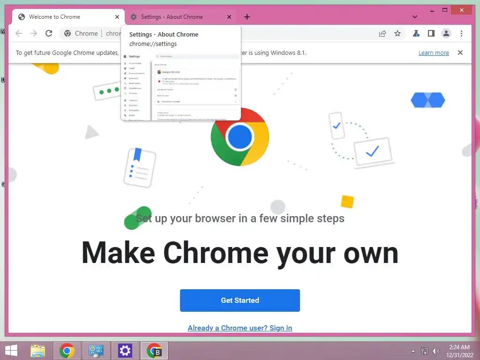This screenshot has width=480, height=360.
Task: Click Already a Chrome user? Sign in
Action: pyautogui.click(x=240, y=328)
